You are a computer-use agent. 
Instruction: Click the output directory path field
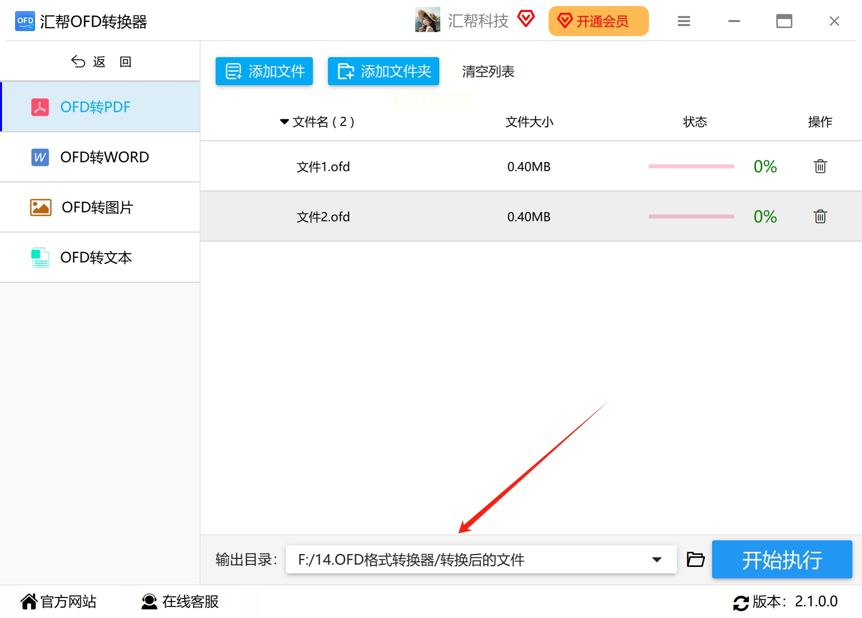click(481, 559)
